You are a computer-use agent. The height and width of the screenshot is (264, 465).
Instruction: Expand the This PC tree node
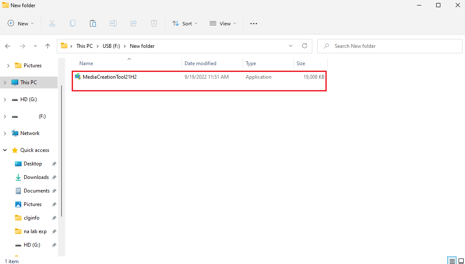click(5, 83)
